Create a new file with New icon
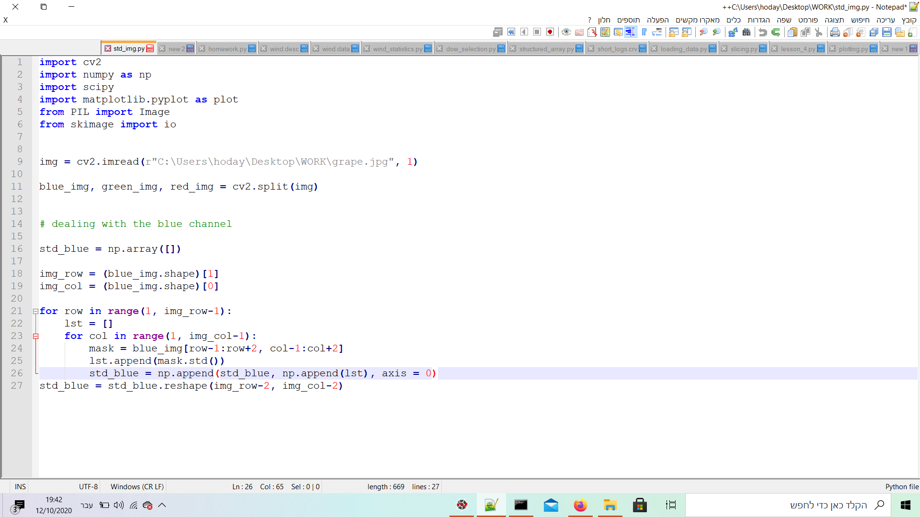 (912, 32)
